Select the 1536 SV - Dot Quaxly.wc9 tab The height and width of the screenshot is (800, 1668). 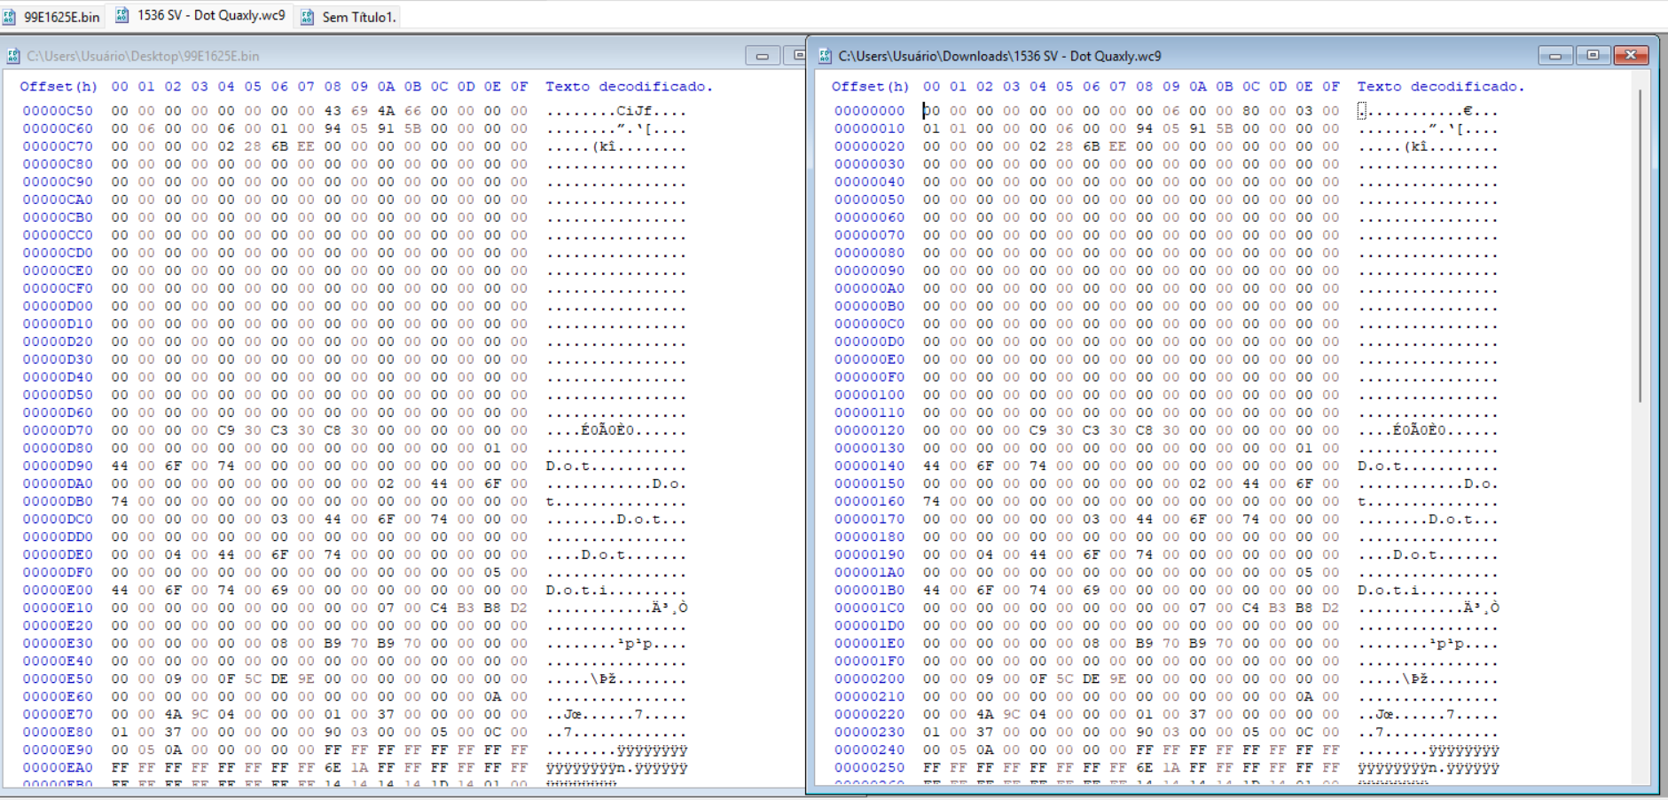click(210, 16)
